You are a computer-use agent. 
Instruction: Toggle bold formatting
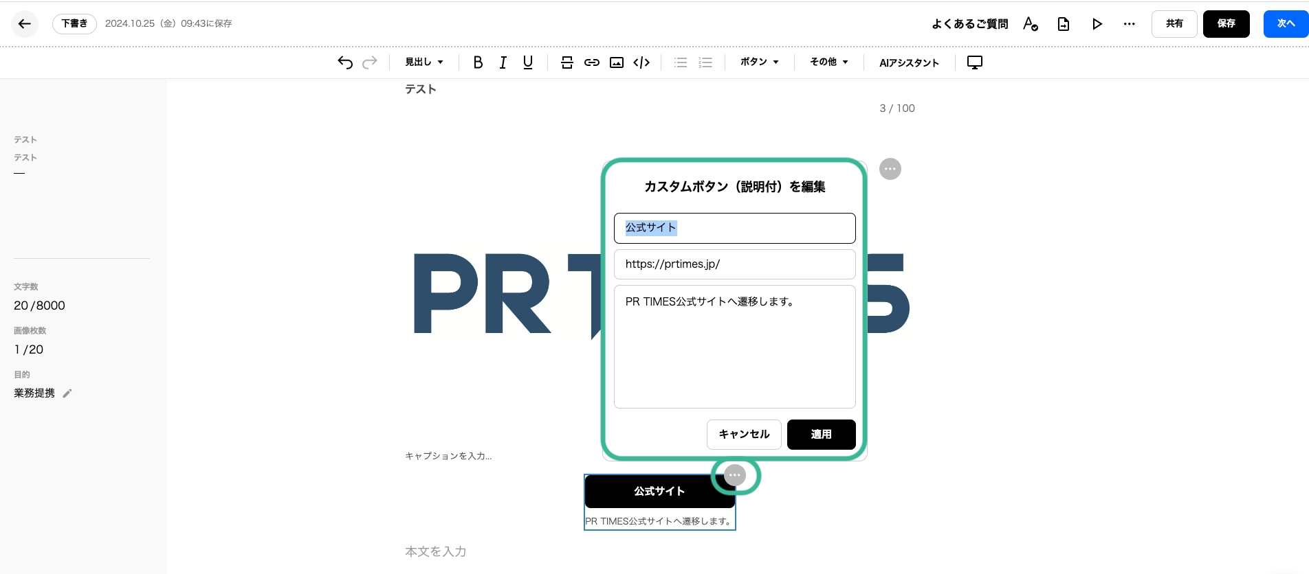coord(478,62)
